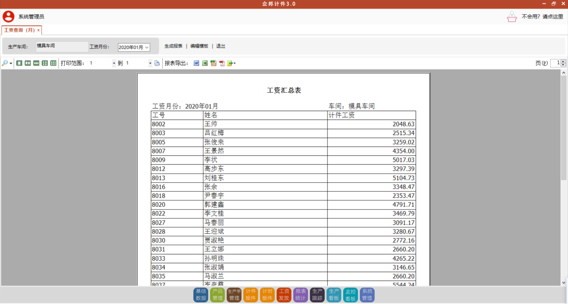
Task: Open 工资发放 module at the bottom
Action: 284,295
